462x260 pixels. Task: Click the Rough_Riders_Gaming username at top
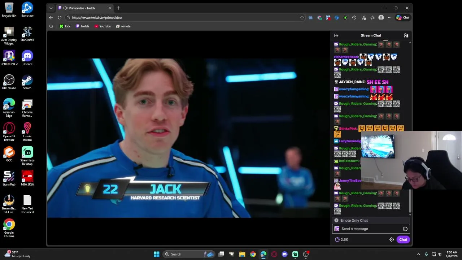tap(358, 44)
